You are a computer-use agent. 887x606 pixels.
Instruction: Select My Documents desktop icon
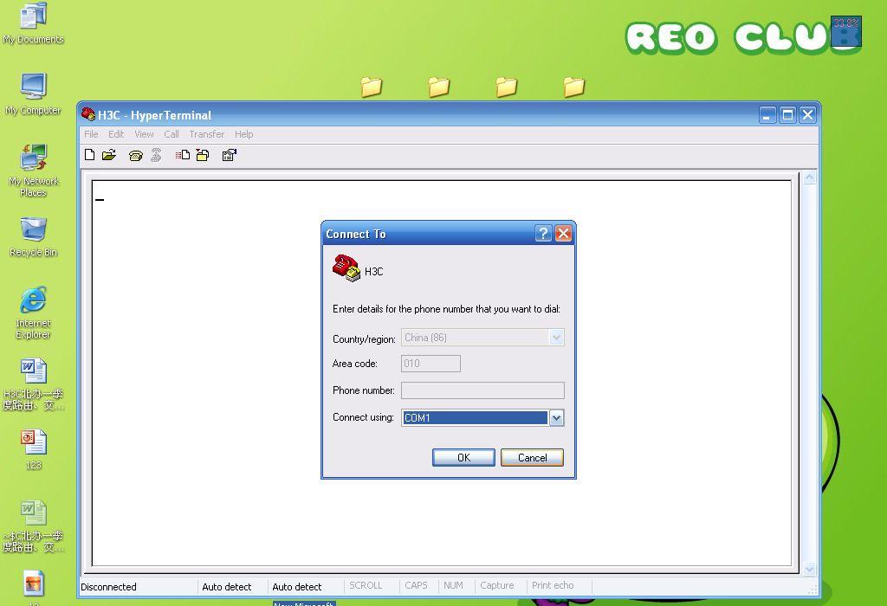tap(33, 23)
